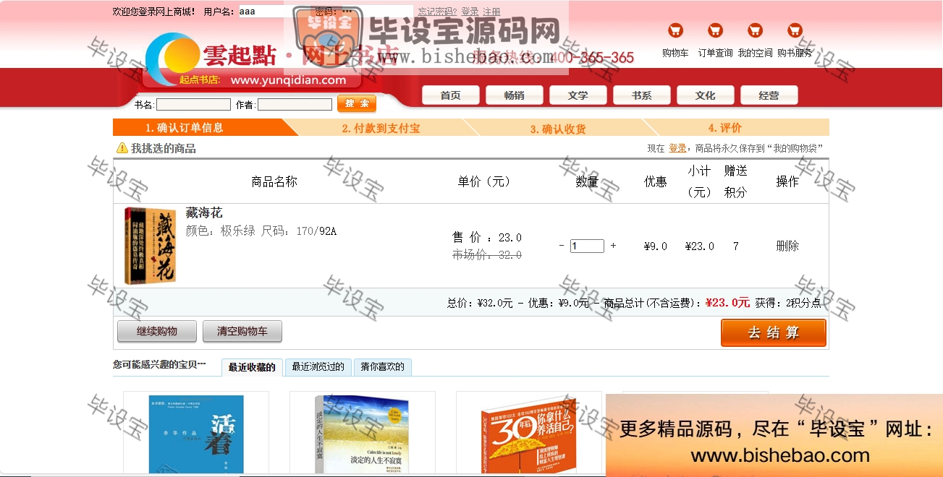The height and width of the screenshot is (477, 943).
Task: Click the 您可能感兴趣的宝贝 heading
Action: click(159, 365)
